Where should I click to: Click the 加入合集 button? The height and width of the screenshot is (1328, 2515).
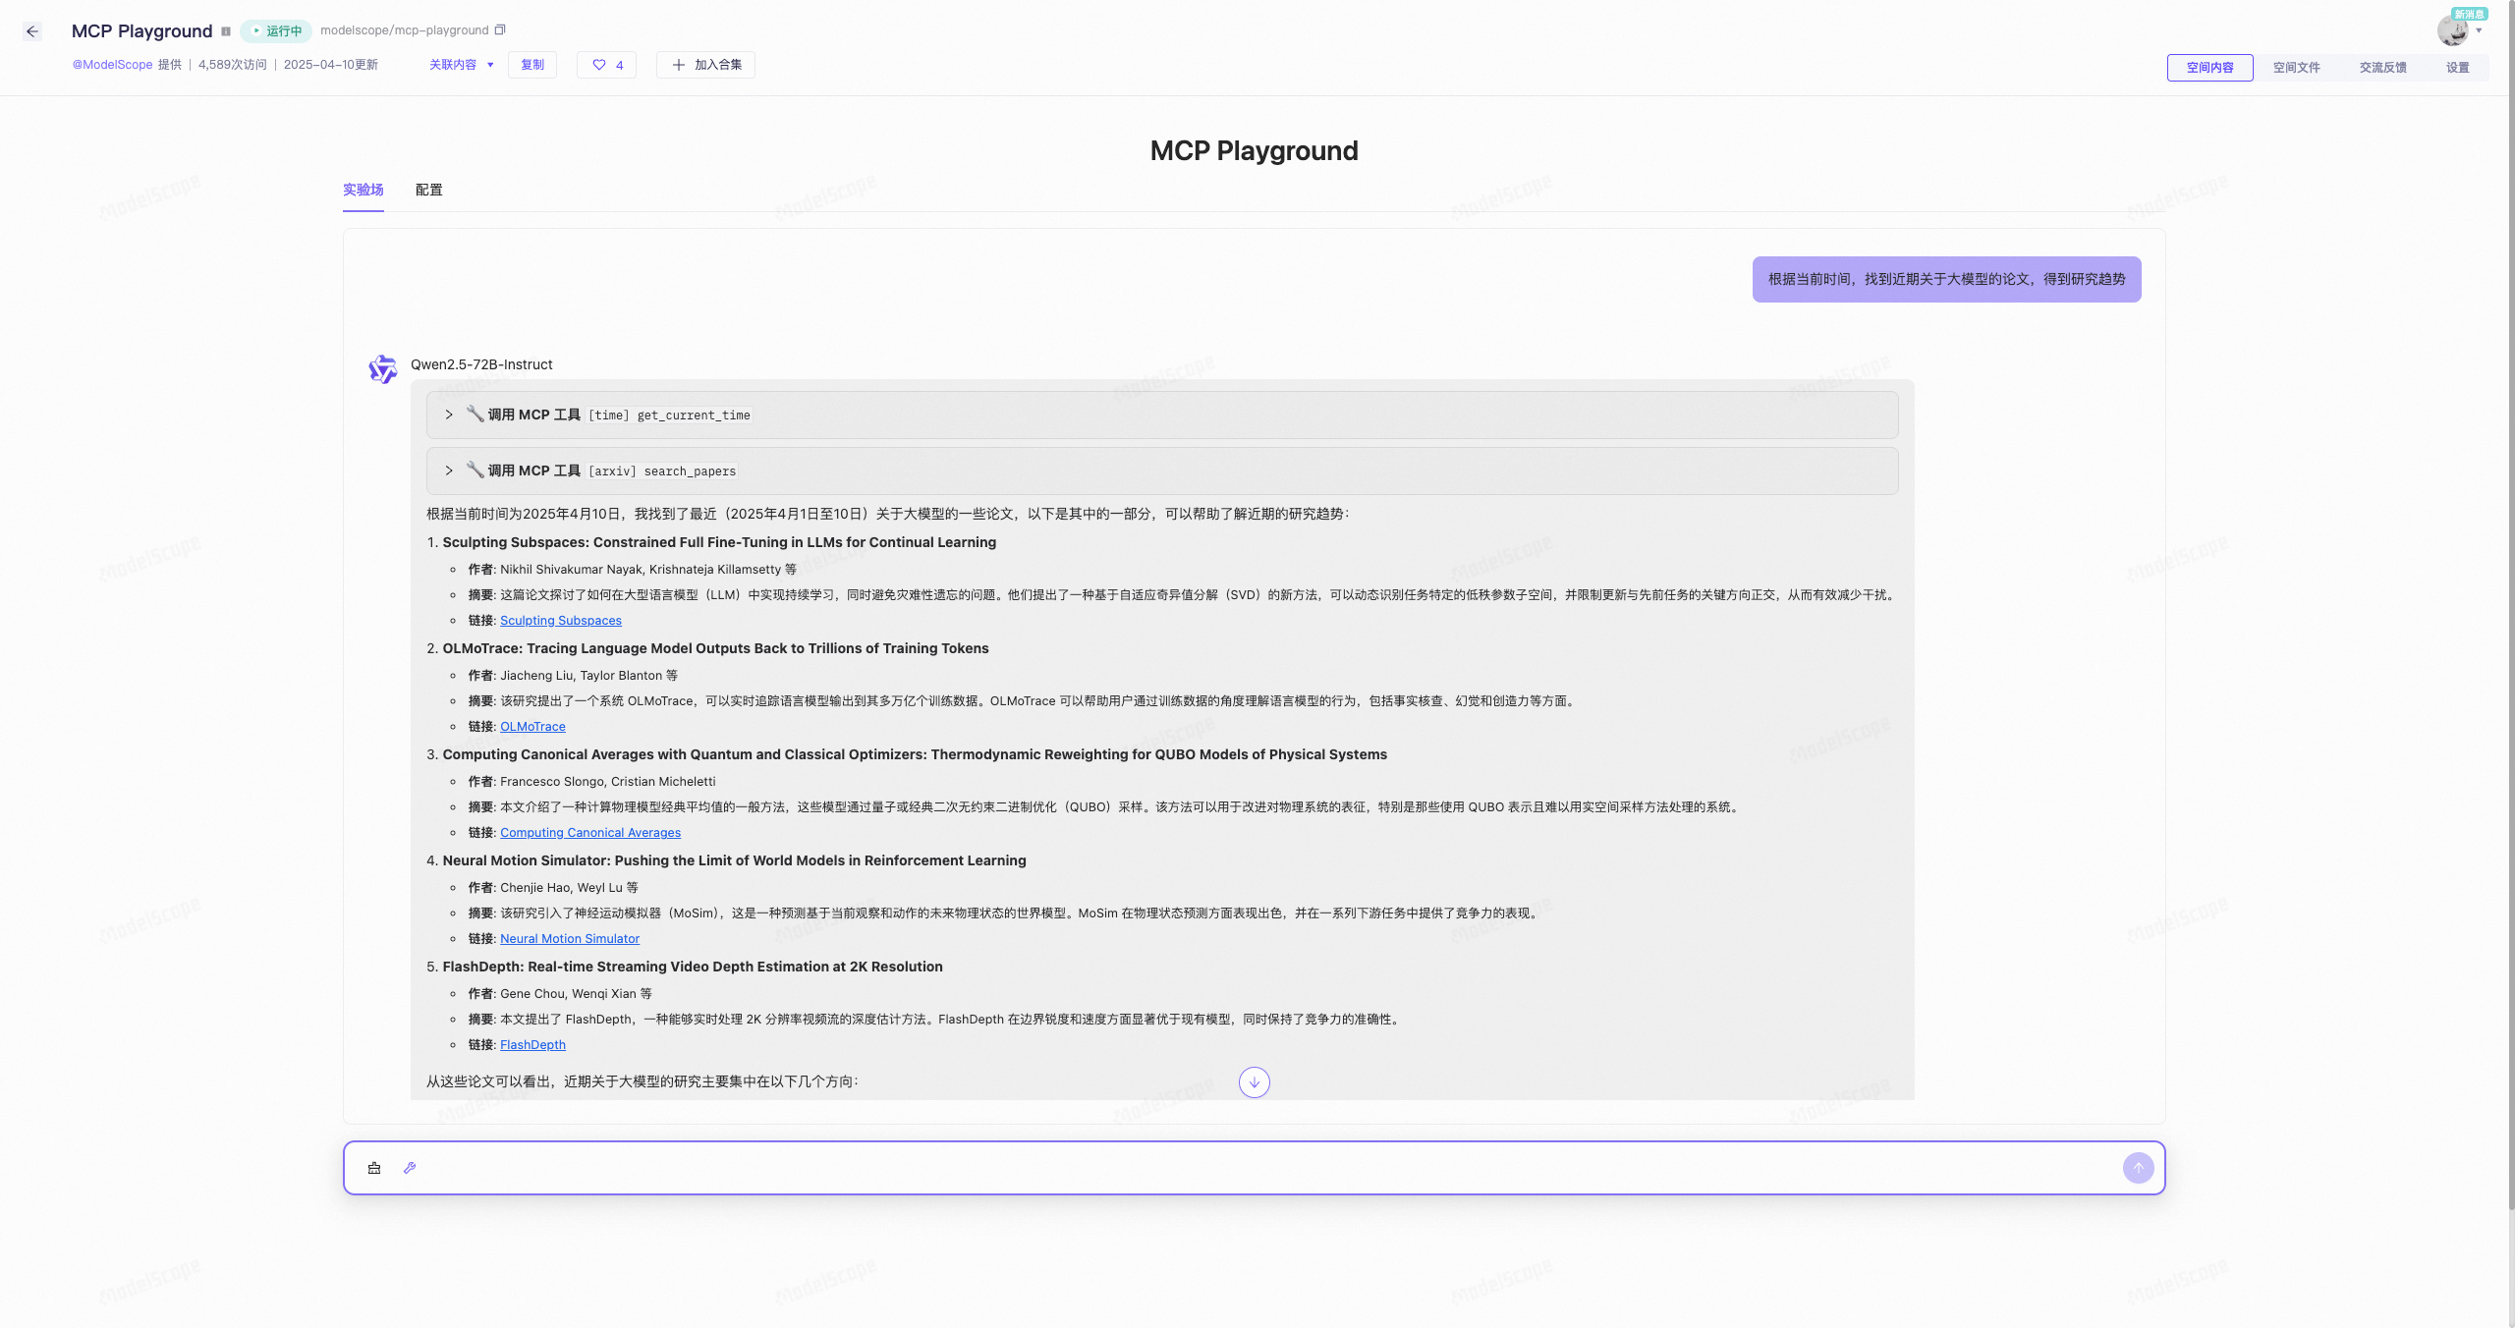tap(706, 65)
